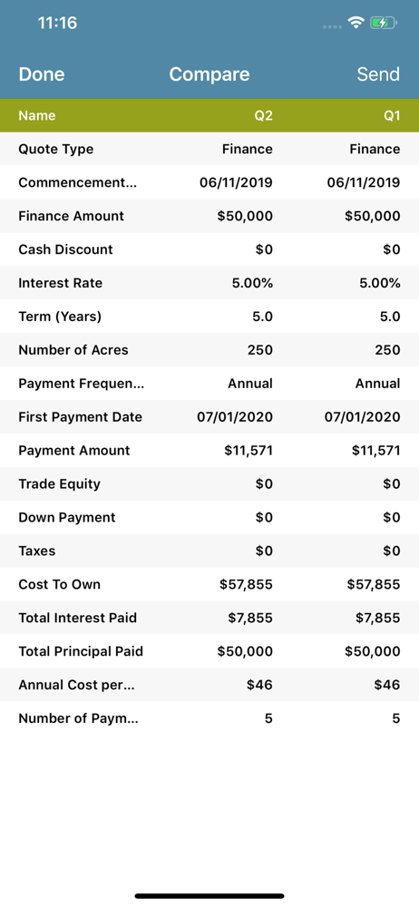Viewport: 419px width, 907px height.
Task: Select the Interest Rate row label
Action: tap(60, 283)
